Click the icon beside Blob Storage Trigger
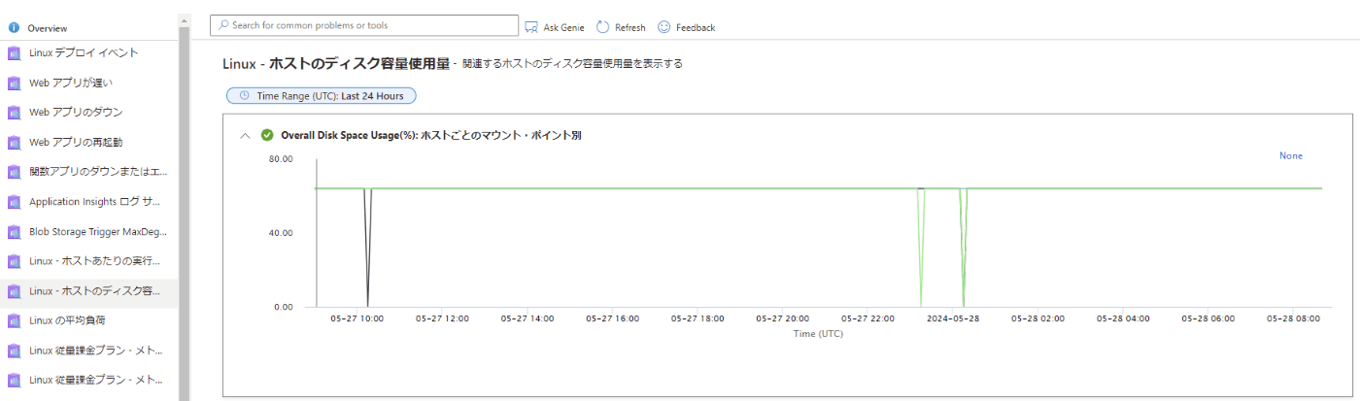 [x=14, y=232]
